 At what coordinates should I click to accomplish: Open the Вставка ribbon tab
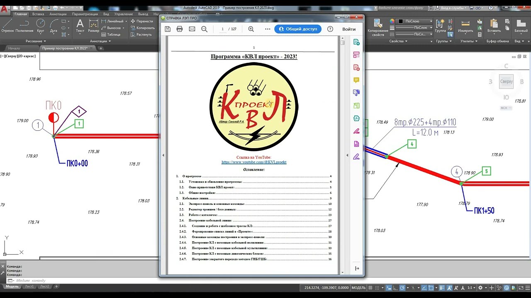click(x=38, y=14)
